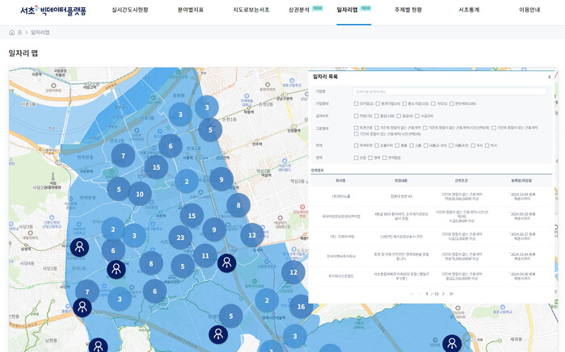Check the 대기업 company type checkbox
Viewport: 565px width, 352px height.
356,103
